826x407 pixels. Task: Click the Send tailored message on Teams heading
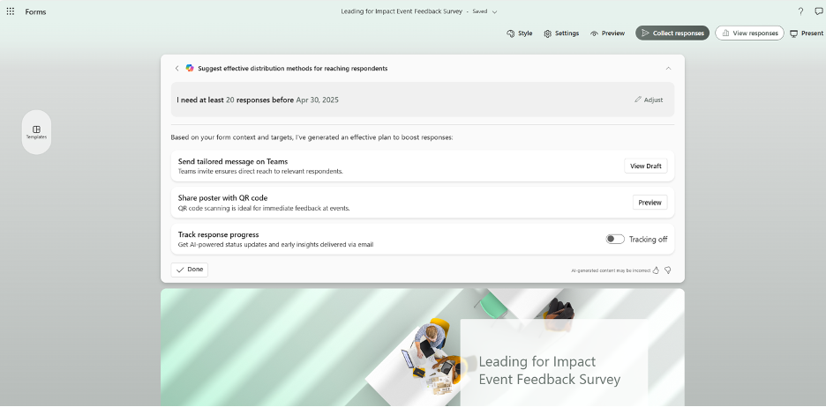(x=233, y=161)
